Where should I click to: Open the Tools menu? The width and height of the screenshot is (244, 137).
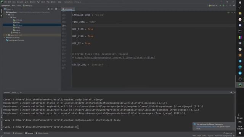click(43, 2)
